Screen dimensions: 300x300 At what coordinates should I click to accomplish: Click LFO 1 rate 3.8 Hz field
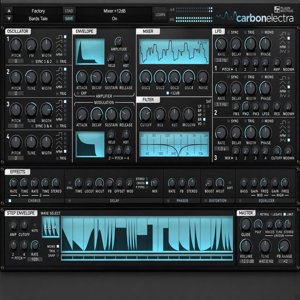point(221,60)
